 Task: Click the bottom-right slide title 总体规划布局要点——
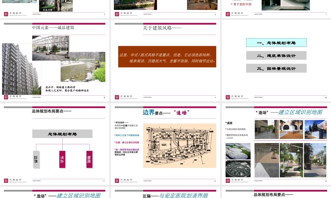coord(273,195)
